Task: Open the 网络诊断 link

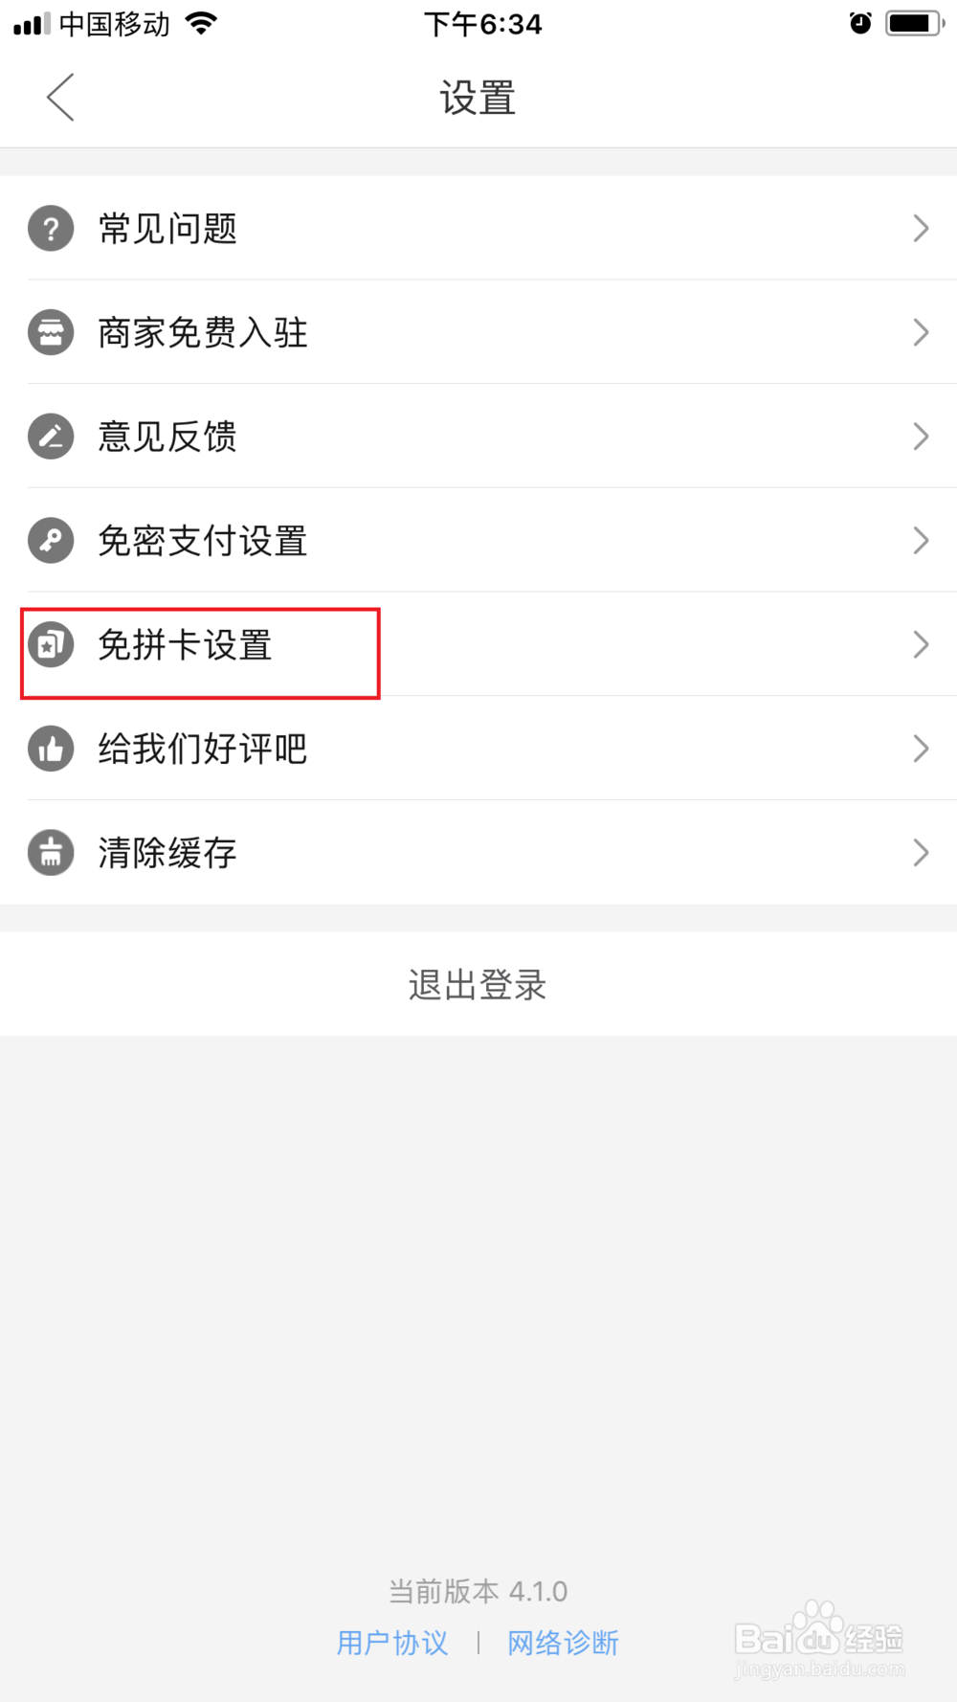Action: (x=563, y=1643)
